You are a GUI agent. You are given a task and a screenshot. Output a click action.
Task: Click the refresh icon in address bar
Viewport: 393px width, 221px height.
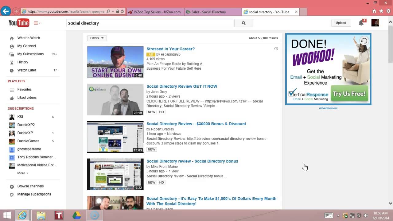[122, 12]
